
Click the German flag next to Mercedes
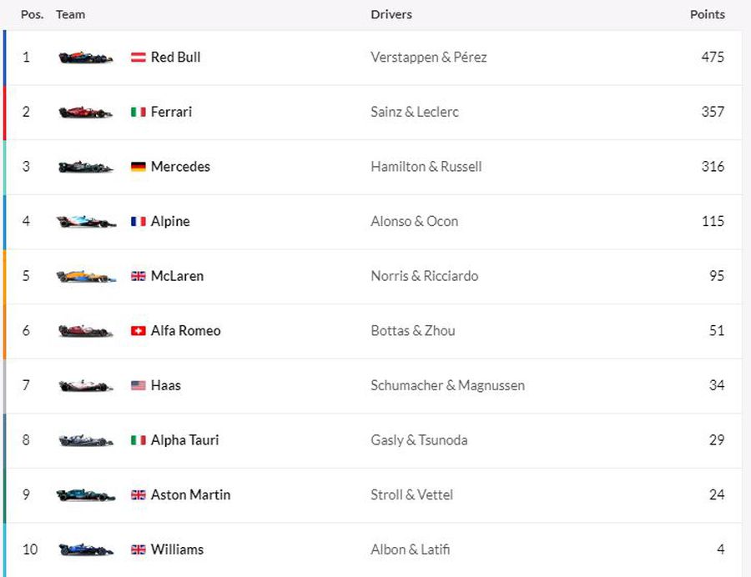(139, 167)
